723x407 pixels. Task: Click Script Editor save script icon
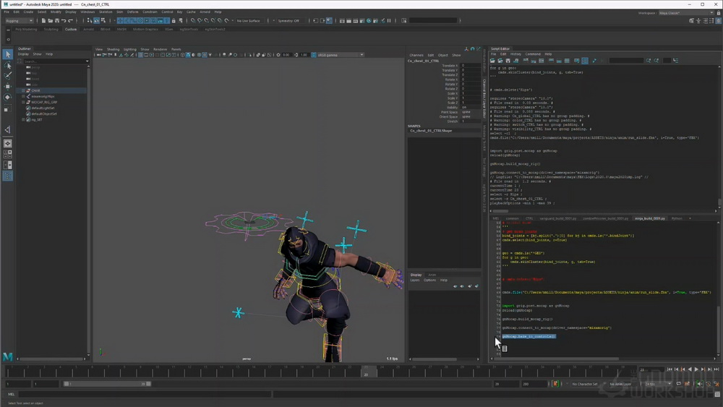click(508, 61)
